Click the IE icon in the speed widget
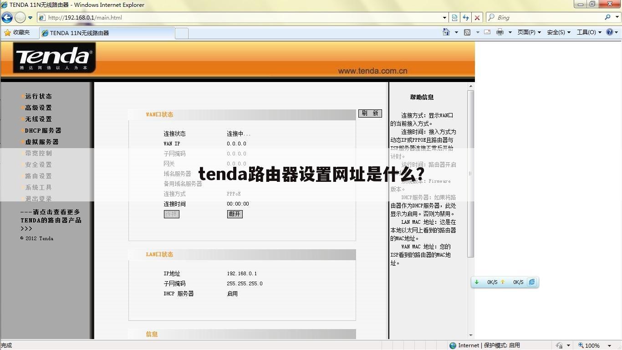Image resolution: width=622 pixels, height=350 pixels. pos(532,282)
